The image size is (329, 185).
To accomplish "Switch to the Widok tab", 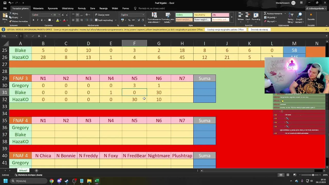I will click(115, 8).
